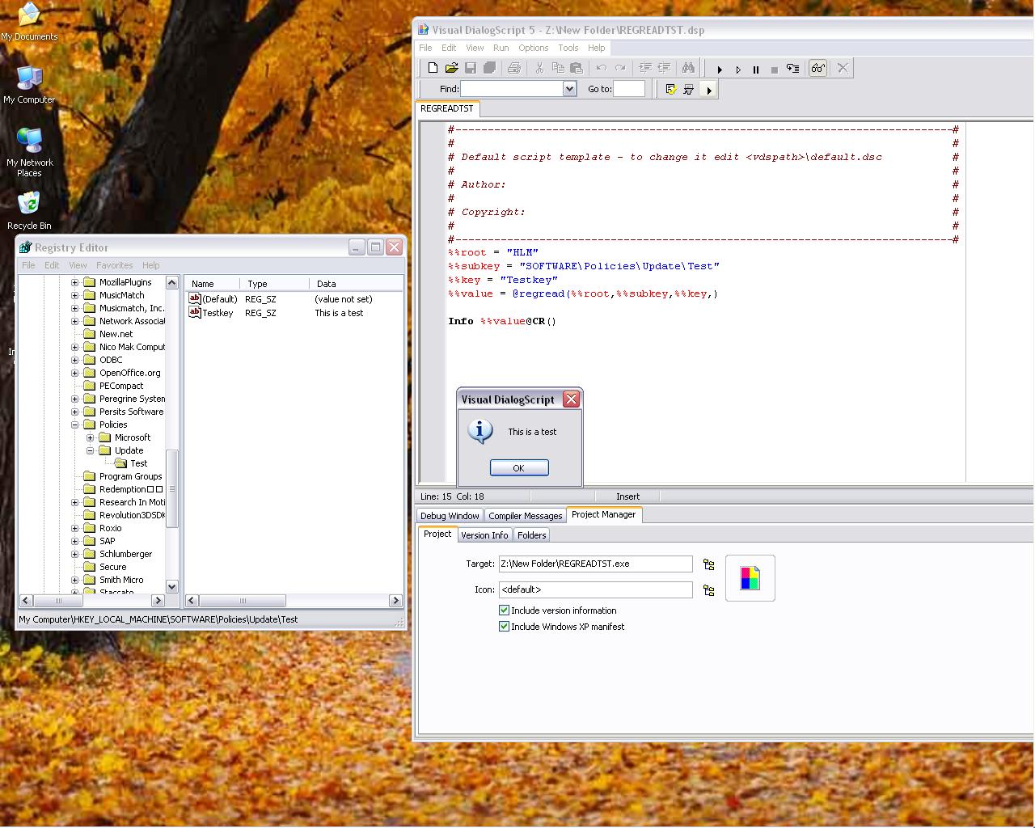Pause script execution

[756, 70]
